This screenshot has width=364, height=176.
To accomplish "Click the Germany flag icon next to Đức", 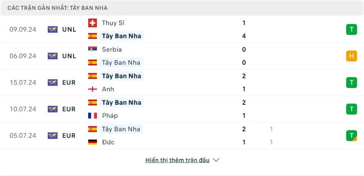I will [x=92, y=142].
